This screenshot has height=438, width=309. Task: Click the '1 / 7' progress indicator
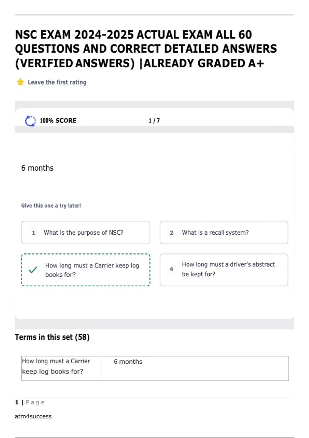(154, 121)
